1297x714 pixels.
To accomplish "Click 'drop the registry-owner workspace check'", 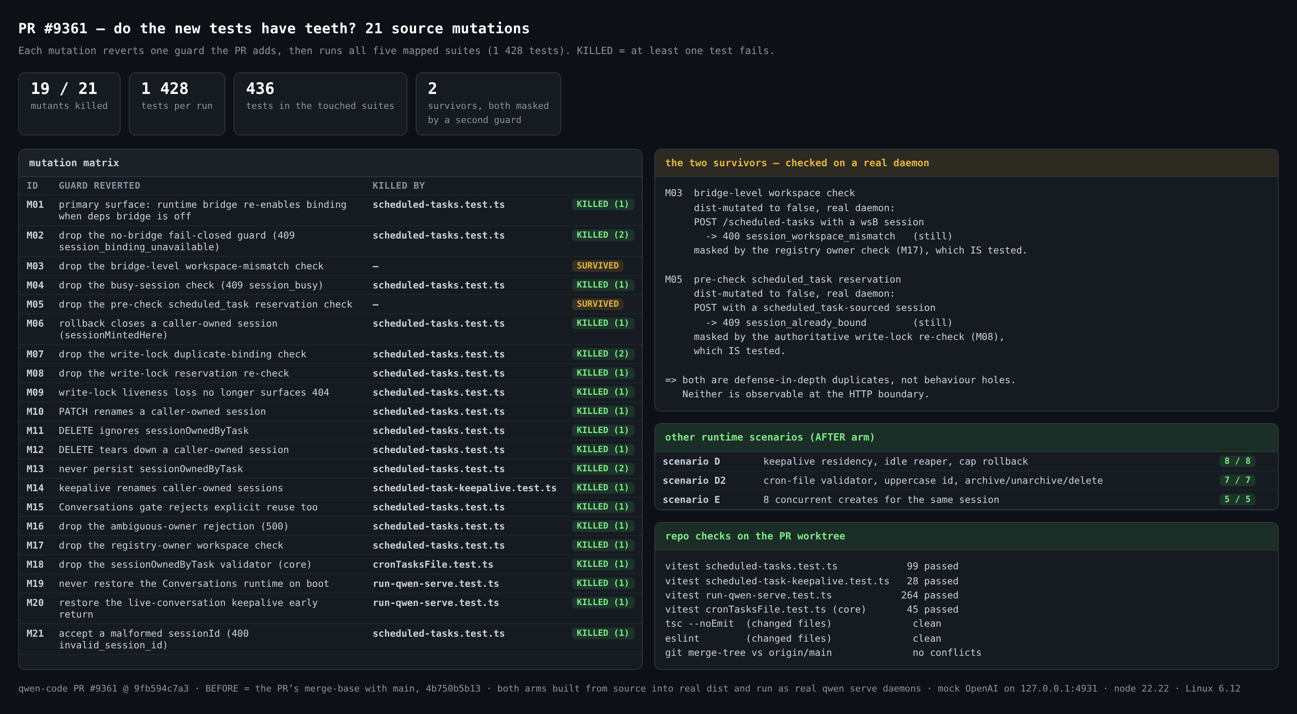I will (x=171, y=545).
